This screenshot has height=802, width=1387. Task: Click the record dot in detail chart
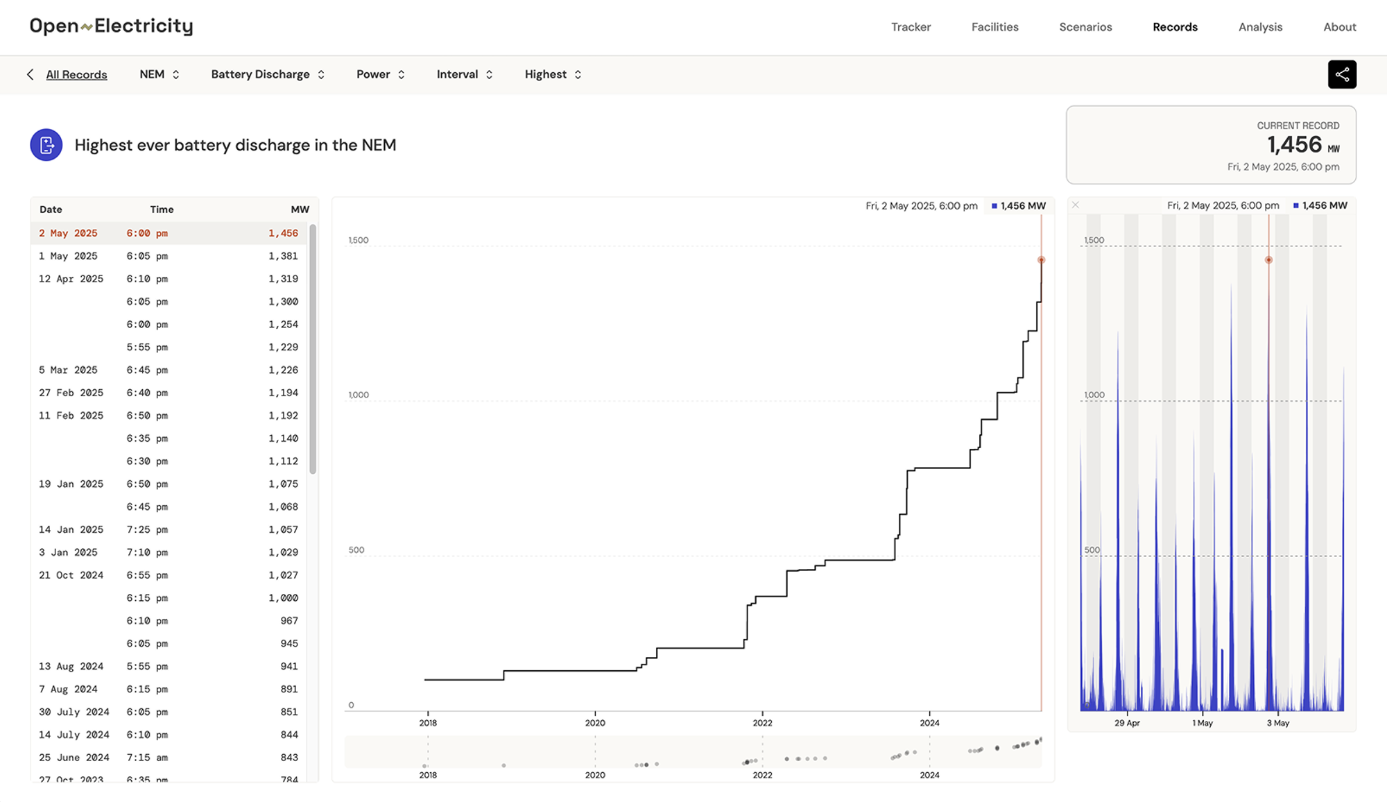(x=1268, y=260)
